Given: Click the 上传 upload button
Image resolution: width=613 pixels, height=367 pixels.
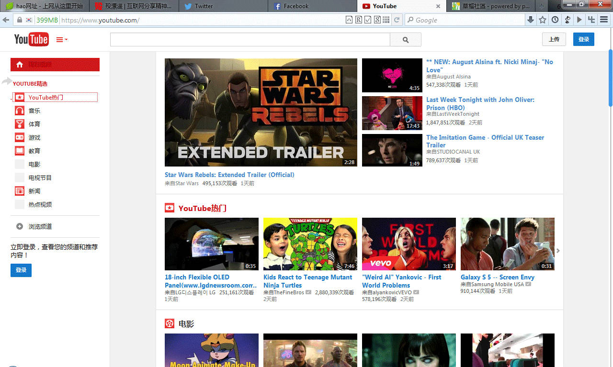Looking at the screenshot, I should pos(554,39).
